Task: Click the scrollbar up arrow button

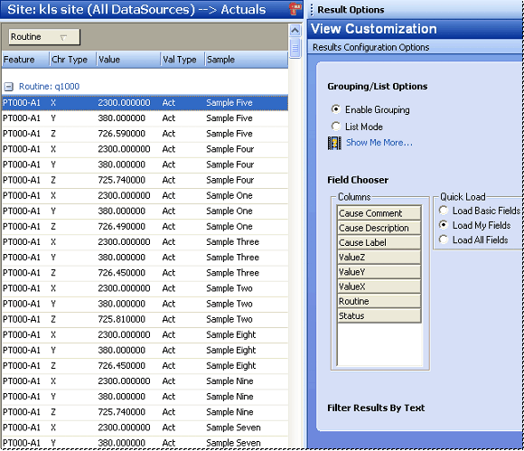Action: click(x=295, y=31)
